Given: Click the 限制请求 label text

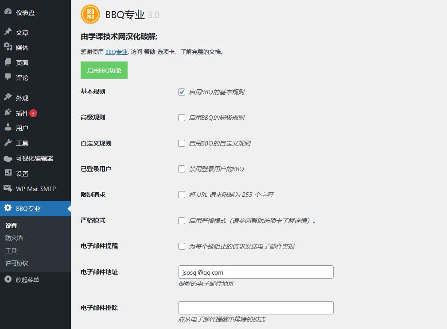Looking at the screenshot, I should pyautogui.click(x=93, y=195).
